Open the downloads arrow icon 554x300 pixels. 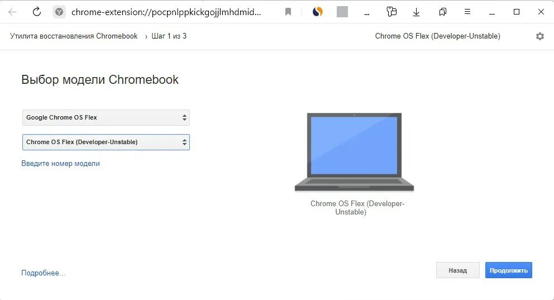pos(416,12)
